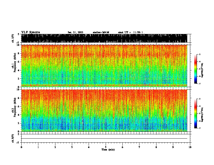This screenshot has width=214, height=165.
Task: Click time-axis tick label "3" minutes
Action: pos(72,147)
